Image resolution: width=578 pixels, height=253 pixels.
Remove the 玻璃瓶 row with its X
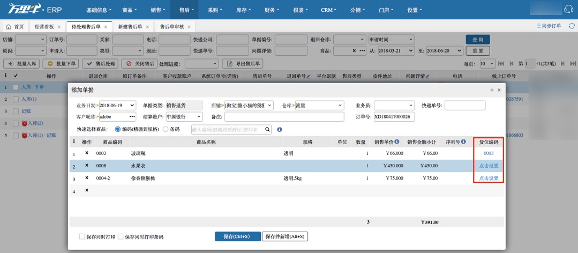click(x=87, y=153)
